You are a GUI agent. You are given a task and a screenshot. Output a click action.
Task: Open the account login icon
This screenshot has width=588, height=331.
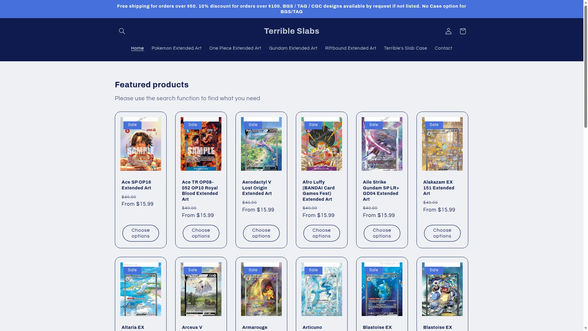point(448,31)
